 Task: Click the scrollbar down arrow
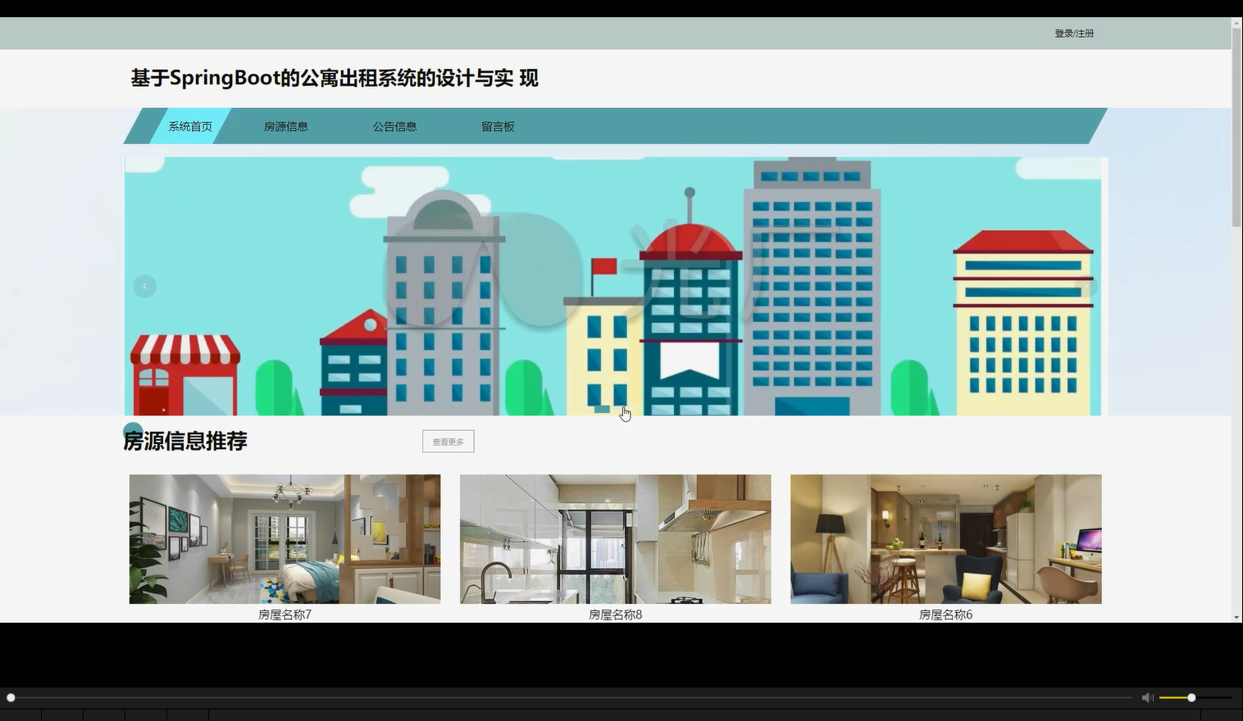coord(1236,617)
